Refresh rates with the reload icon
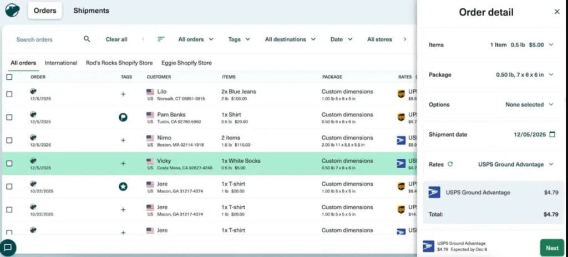The image size is (568, 257). coord(450,164)
